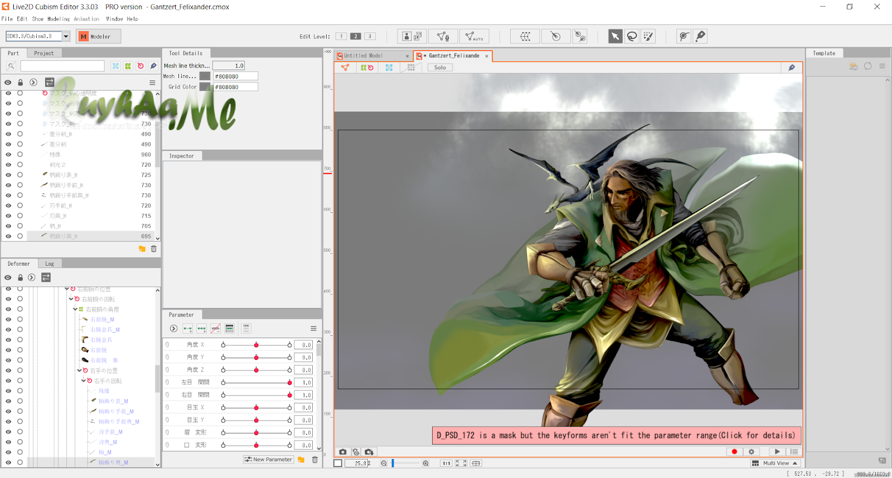This screenshot has height=478, width=892.
Task: Toggle visibility of part with ID 725
Action: [8, 175]
